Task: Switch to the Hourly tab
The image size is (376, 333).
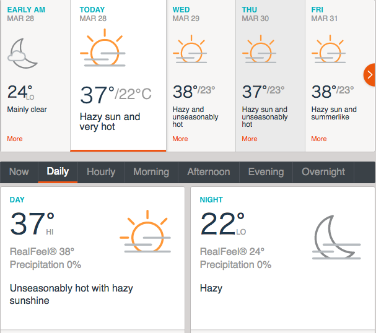Action: point(101,172)
